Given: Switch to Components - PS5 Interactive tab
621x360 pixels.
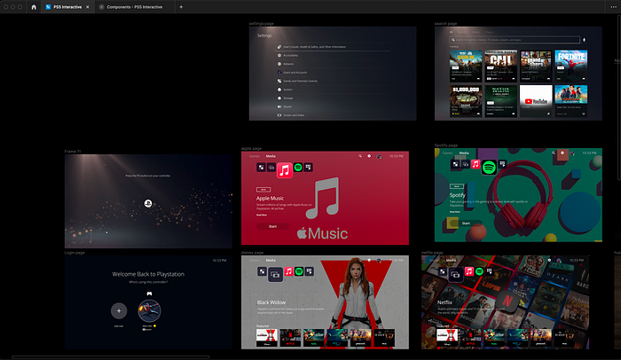Looking at the screenshot, I should tap(135, 7).
